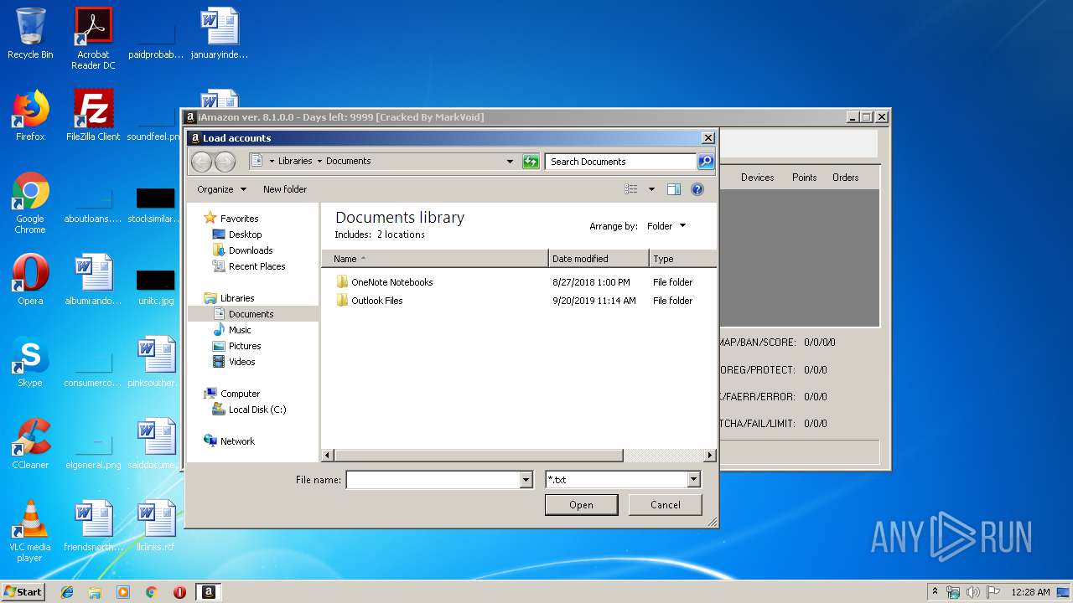Open the Organize dropdown menu
Screen dimensions: 1073x603
pyautogui.click(x=221, y=189)
